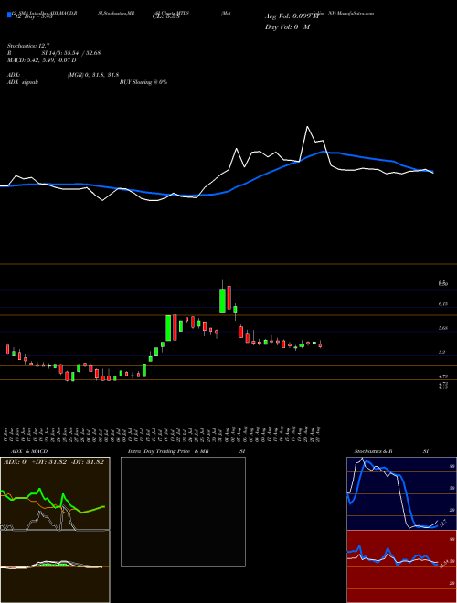
Task: Click the 'Stochastics: 12.7' readout
Action: click(28, 46)
